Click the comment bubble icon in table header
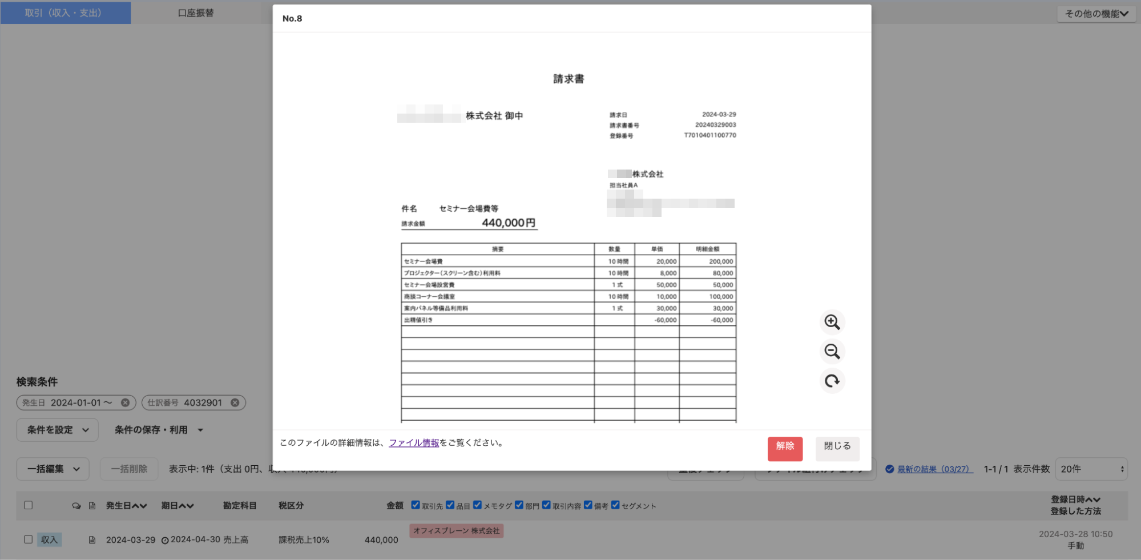The height and width of the screenshot is (560, 1141). tap(76, 506)
